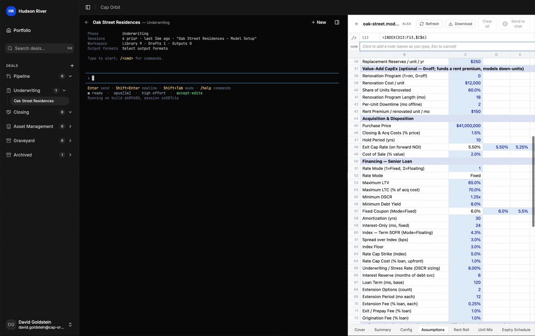
Task: Click the Pipeline branch icon
Action: point(9,76)
